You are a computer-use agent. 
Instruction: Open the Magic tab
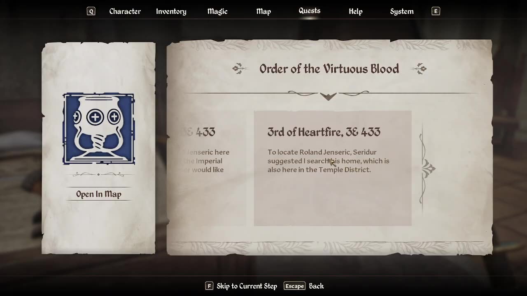tap(217, 12)
